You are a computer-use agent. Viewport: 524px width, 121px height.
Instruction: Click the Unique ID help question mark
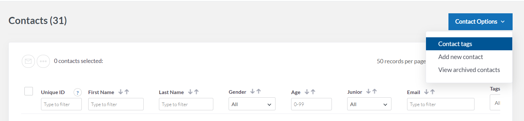78,92
